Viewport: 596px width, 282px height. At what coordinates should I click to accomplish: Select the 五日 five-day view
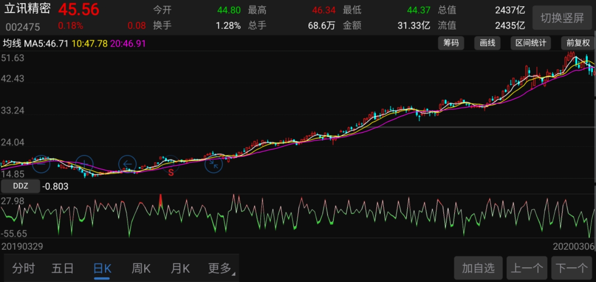(x=63, y=268)
